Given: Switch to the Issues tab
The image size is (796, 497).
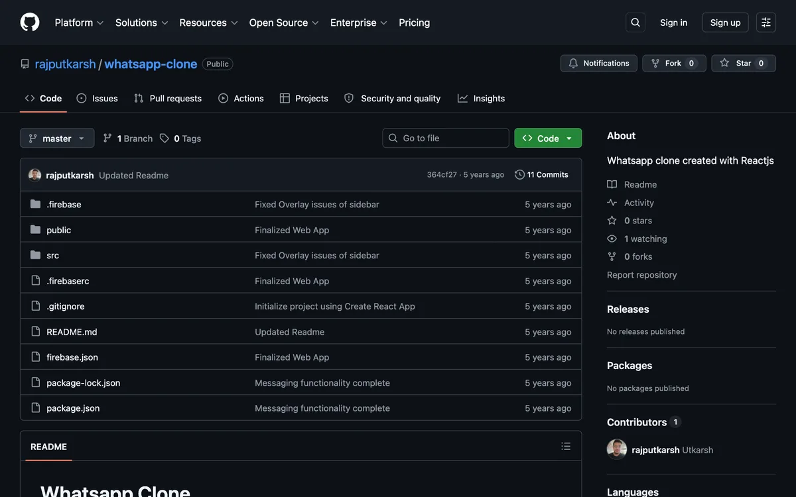Looking at the screenshot, I should (98, 98).
